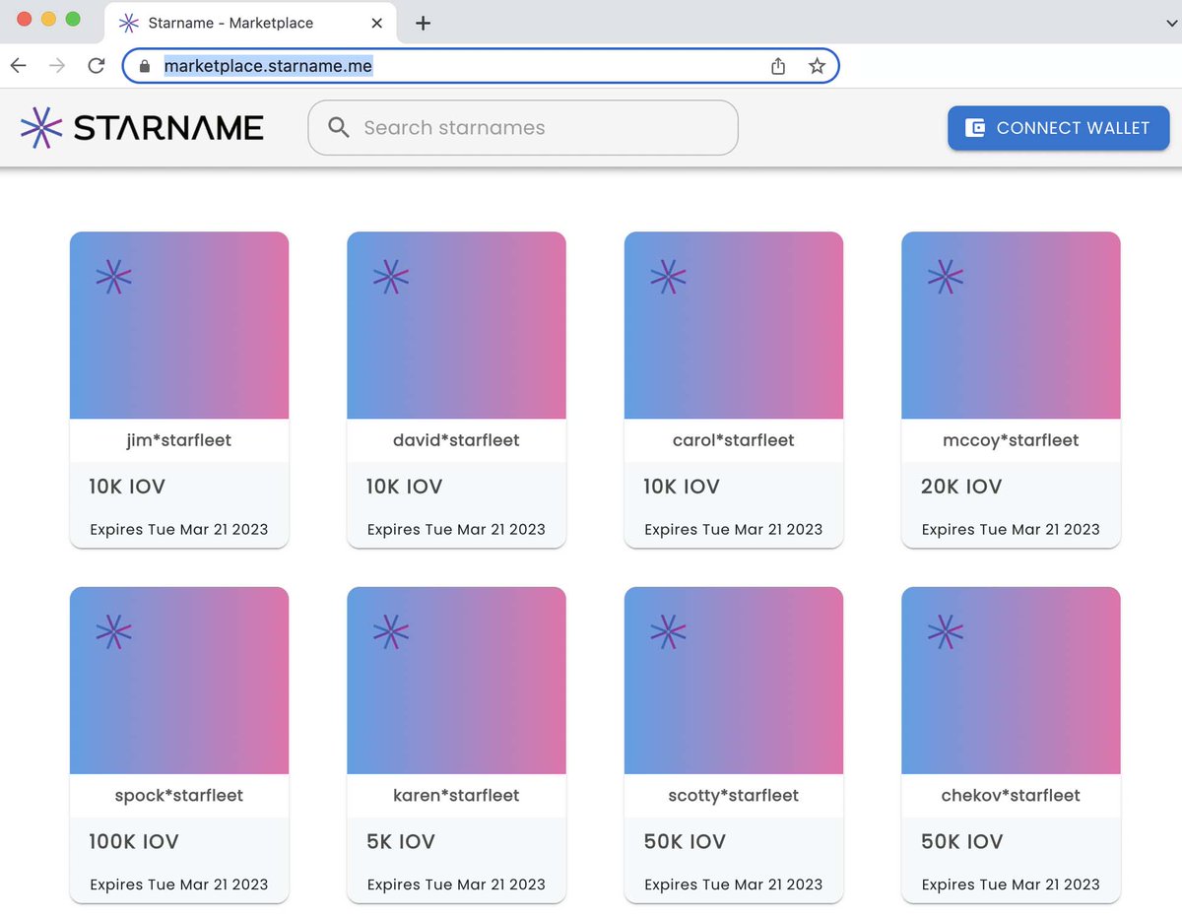Image resolution: width=1182 pixels, height=917 pixels.
Task: Click the share icon in address bar
Action: tap(778, 66)
